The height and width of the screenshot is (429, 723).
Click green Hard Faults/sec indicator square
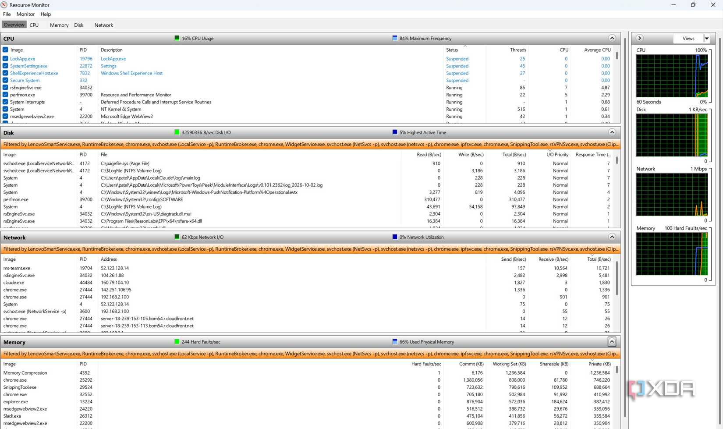pyautogui.click(x=177, y=342)
